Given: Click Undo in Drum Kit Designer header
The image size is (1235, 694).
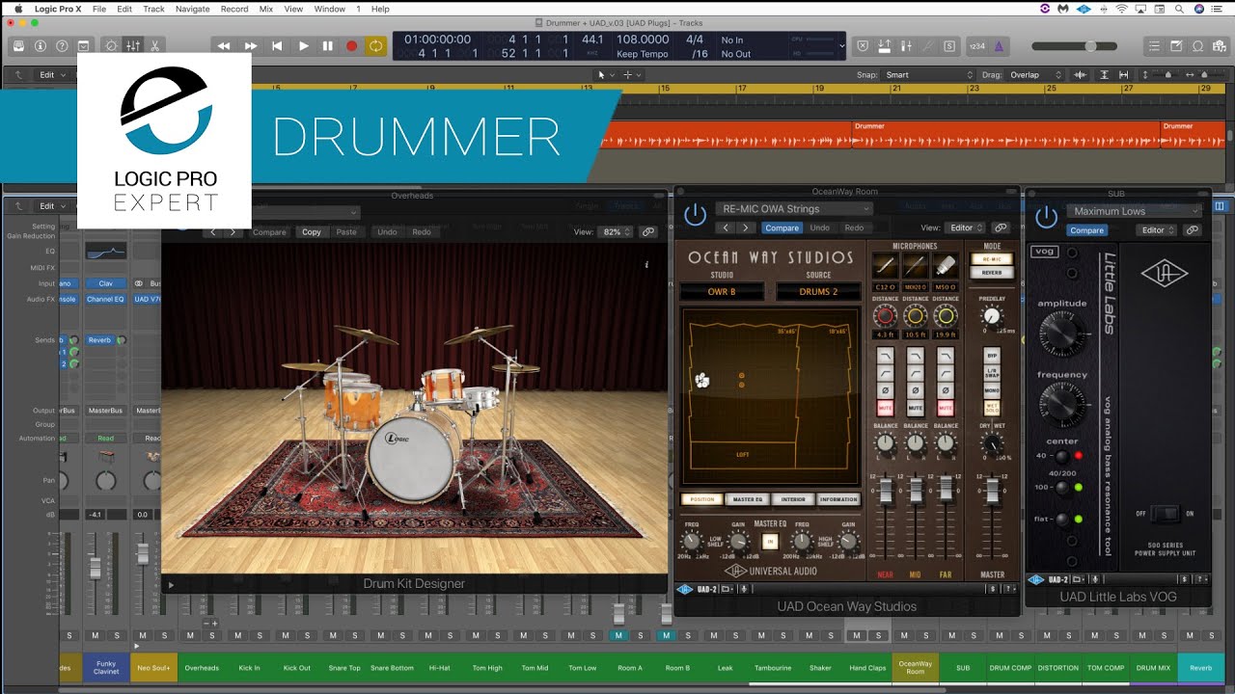Looking at the screenshot, I should pos(387,231).
